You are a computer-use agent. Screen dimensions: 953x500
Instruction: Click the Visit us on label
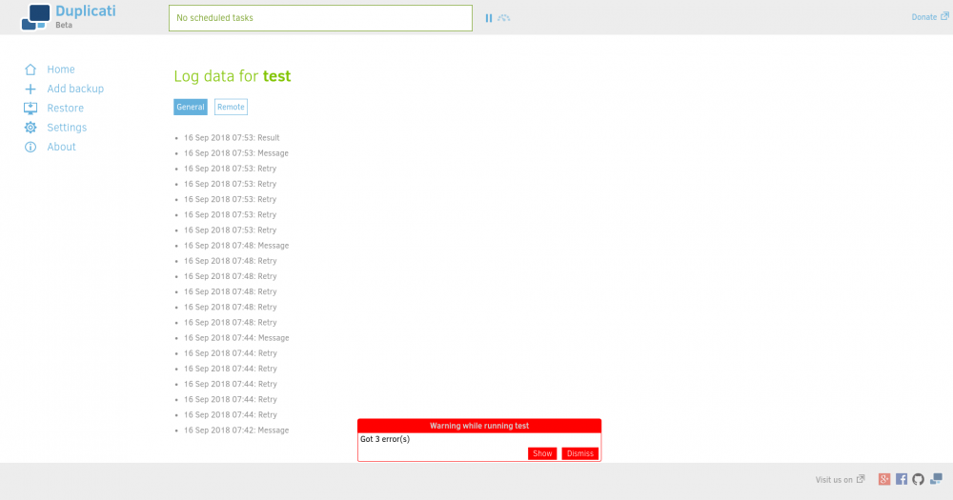click(x=834, y=480)
